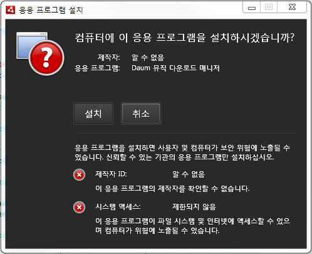
Task: Click the 응용 프로그램 설치 title bar text
Action: (51, 10)
